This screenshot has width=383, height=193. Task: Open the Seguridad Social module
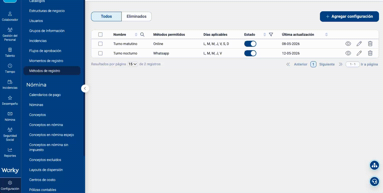point(10,134)
